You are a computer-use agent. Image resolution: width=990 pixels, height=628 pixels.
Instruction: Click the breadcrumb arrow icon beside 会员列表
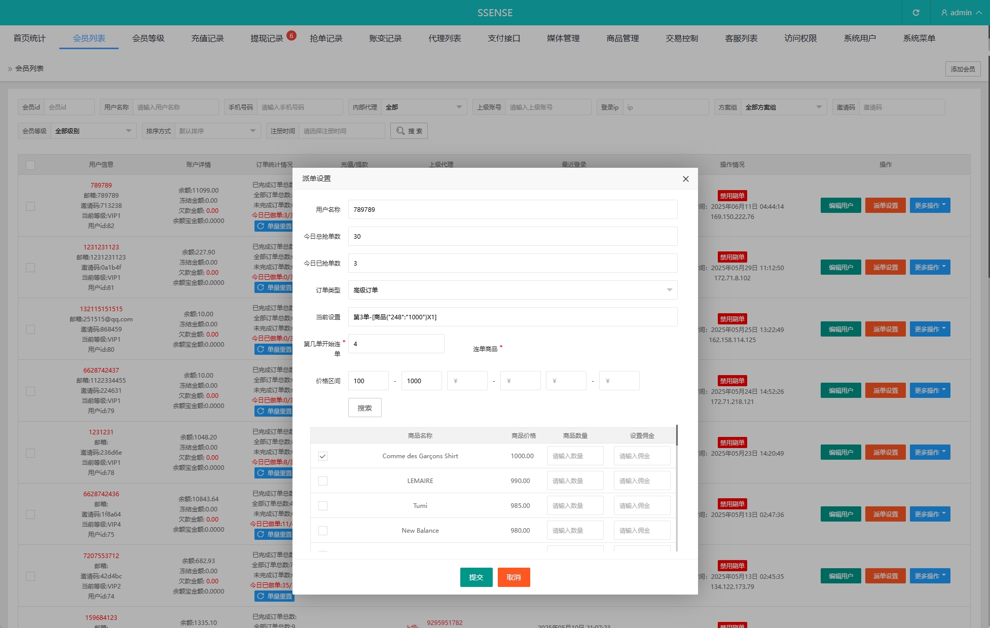click(x=10, y=69)
